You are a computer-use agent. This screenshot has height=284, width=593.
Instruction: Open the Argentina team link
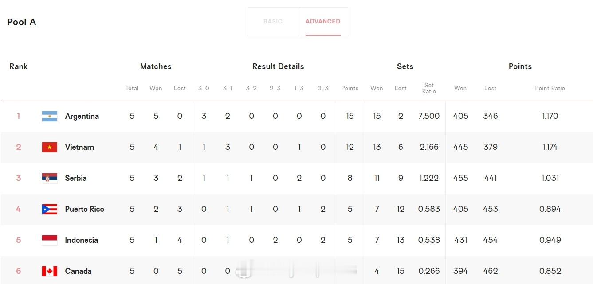[x=82, y=116]
